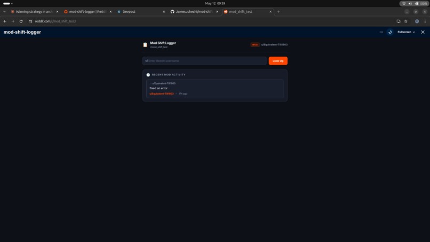Go forward in browser history
The height and width of the screenshot is (242, 430).
pyautogui.click(x=13, y=21)
